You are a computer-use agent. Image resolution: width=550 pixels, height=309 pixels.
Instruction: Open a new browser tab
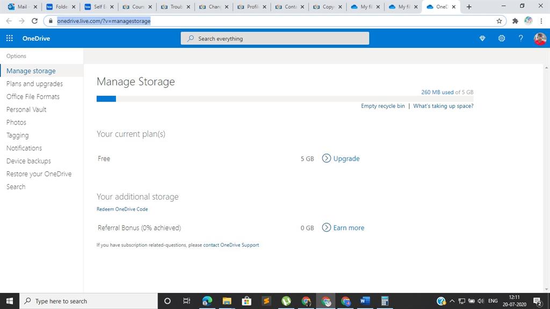coord(468,6)
